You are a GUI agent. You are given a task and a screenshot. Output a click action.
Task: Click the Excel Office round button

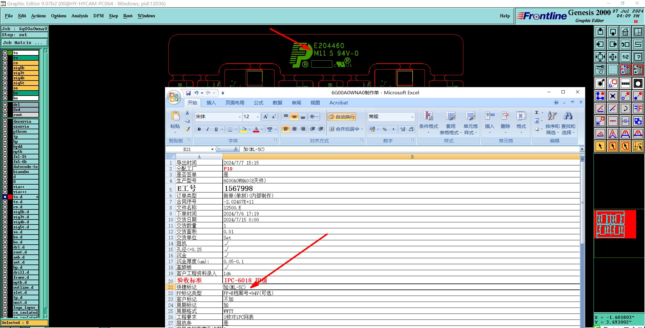click(174, 97)
